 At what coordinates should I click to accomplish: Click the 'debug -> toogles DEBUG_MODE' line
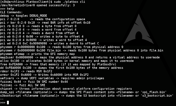click(x=24, y=16)
